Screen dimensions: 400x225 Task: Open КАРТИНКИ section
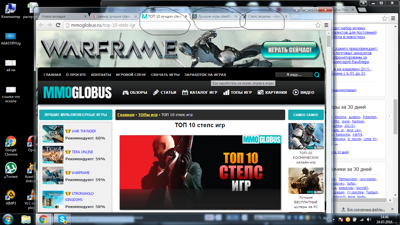pyautogui.click(x=272, y=92)
